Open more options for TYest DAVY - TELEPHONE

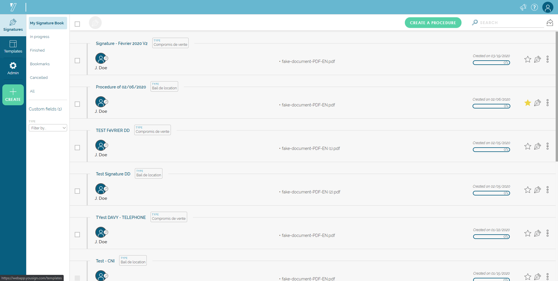point(548,233)
